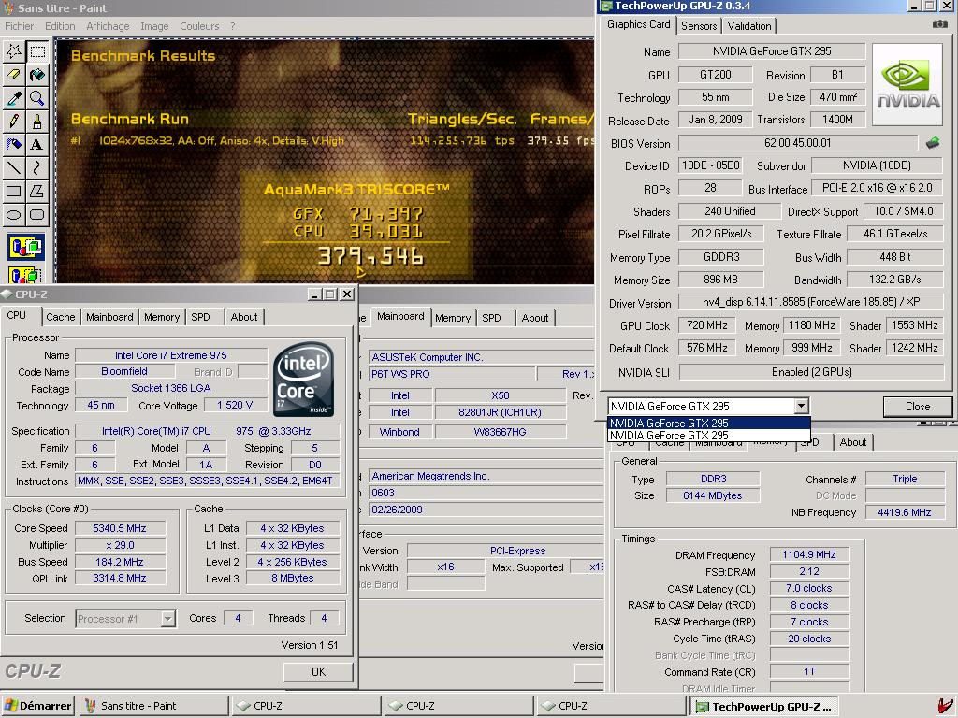Click the Close button in GPU-Z

point(917,406)
